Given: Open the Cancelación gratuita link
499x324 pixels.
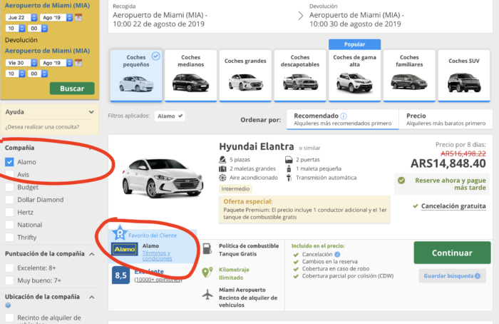Looking at the screenshot, I should pos(453,206).
